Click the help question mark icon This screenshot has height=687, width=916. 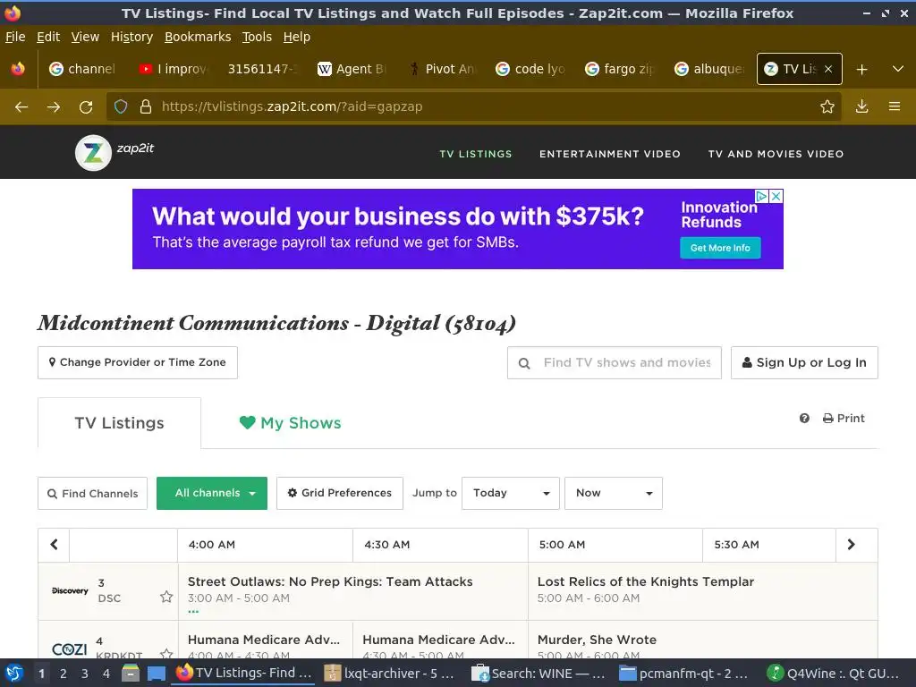tap(804, 419)
